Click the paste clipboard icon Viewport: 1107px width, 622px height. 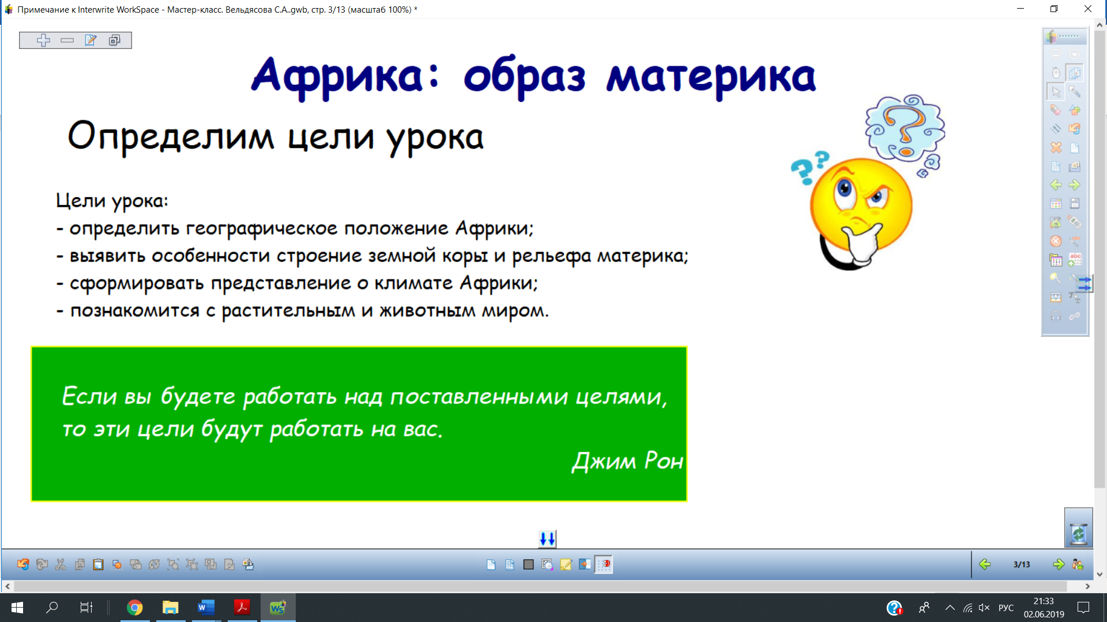point(98,564)
